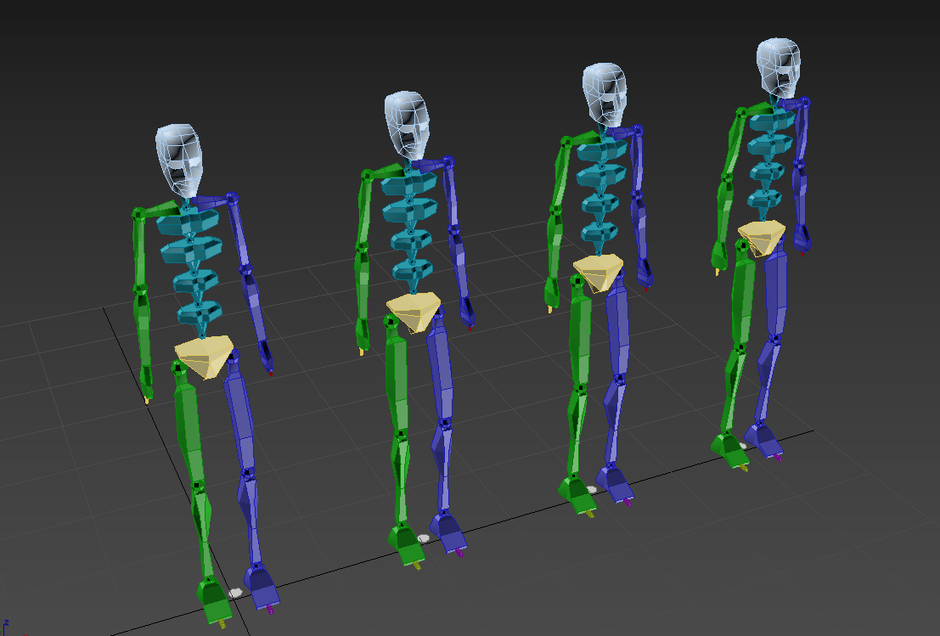Click the green foot of the second biped from left

406,543
